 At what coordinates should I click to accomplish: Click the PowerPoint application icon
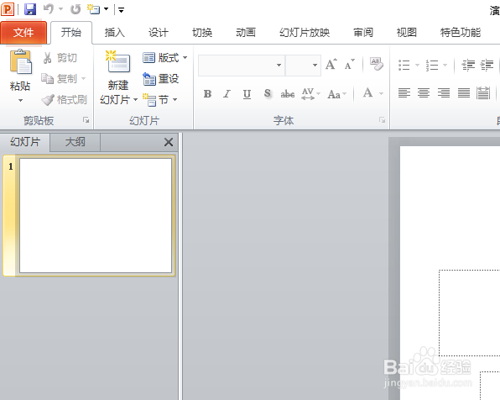click(x=8, y=9)
